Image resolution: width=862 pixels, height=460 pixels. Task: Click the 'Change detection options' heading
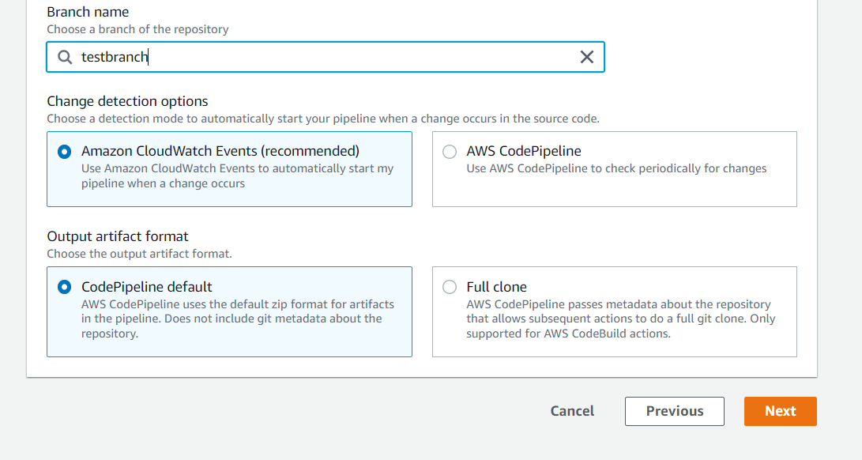click(x=127, y=101)
